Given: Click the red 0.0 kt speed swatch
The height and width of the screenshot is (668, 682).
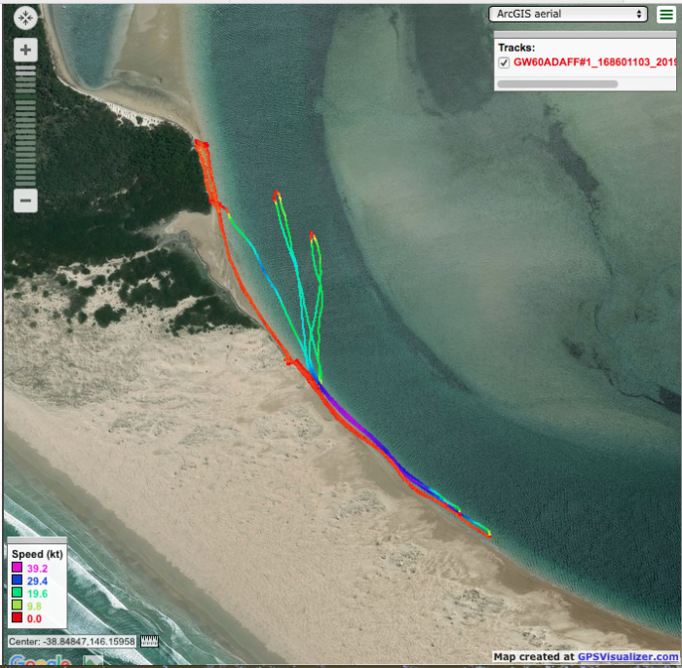Looking at the screenshot, I should 17,617.
